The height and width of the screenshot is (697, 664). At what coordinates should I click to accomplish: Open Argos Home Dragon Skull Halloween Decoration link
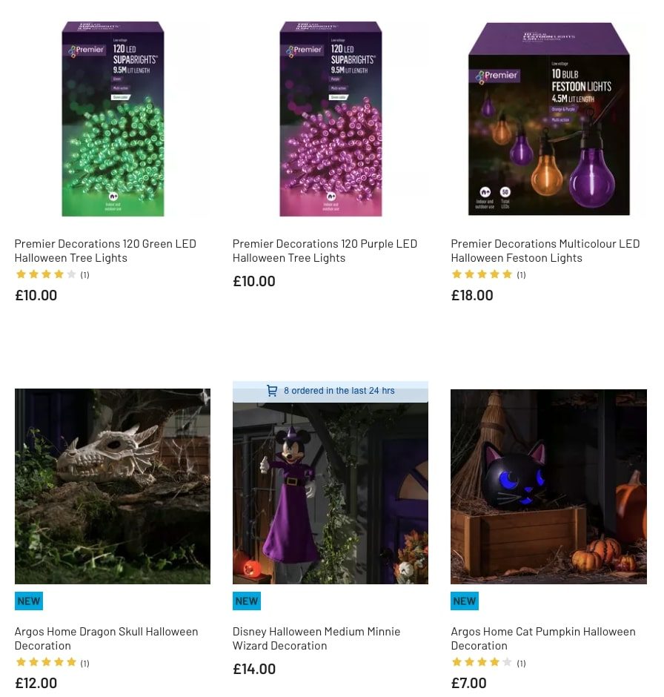[x=106, y=638]
